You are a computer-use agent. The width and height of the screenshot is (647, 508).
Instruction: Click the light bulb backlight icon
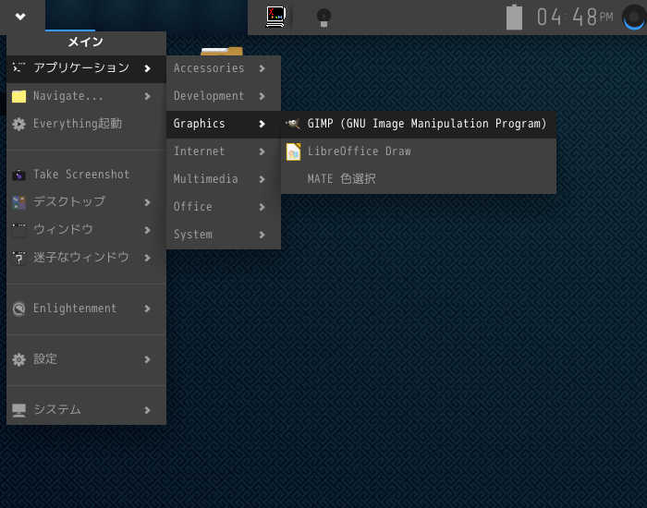tap(323, 18)
